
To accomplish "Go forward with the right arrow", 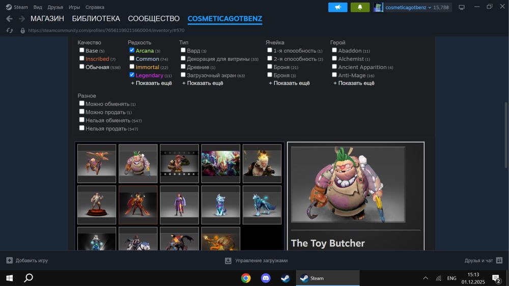I will (x=22, y=19).
